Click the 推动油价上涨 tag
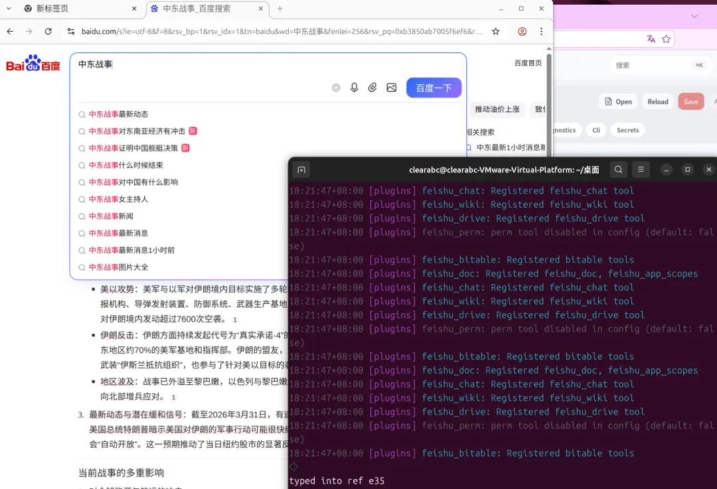717x489 pixels. pyautogui.click(x=497, y=109)
